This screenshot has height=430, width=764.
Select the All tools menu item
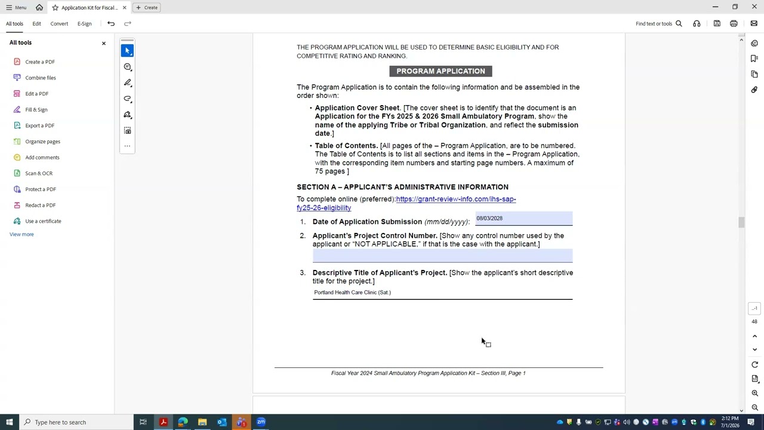click(x=14, y=24)
